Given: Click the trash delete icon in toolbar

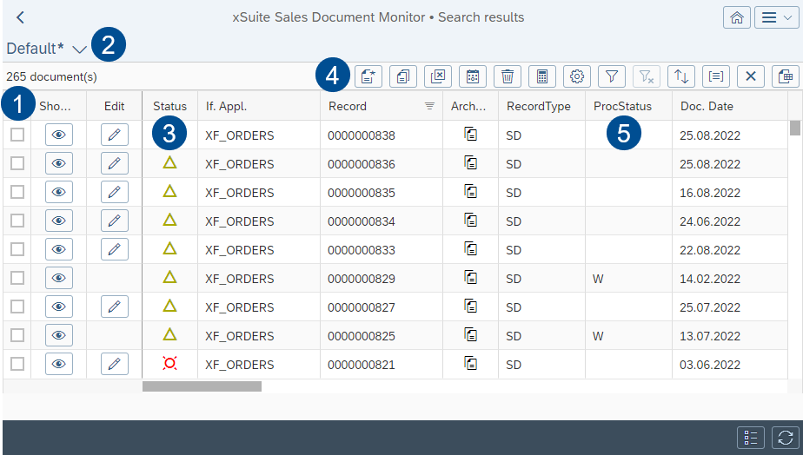Looking at the screenshot, I should (x=508, y=76).
